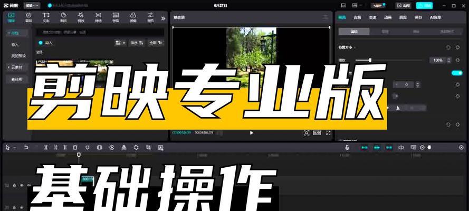Image resolution: width=469 pixels, height=211 pixels.
Task: Click the scale value stepper arrows
Action: pyautogui.click(x=448, y=60)
